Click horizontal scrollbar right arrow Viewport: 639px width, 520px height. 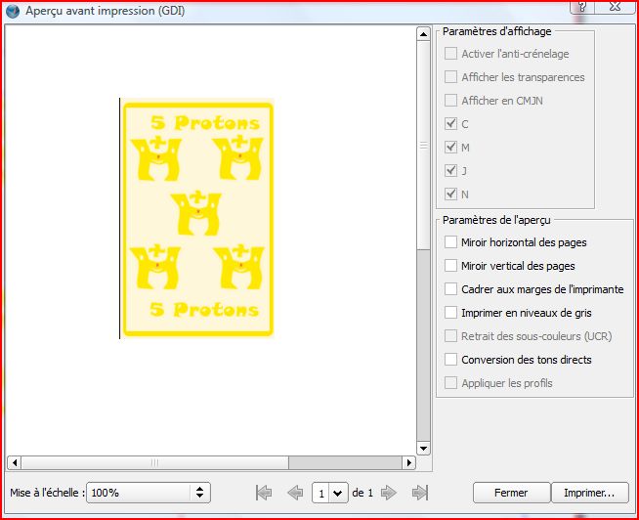(408, 463)
